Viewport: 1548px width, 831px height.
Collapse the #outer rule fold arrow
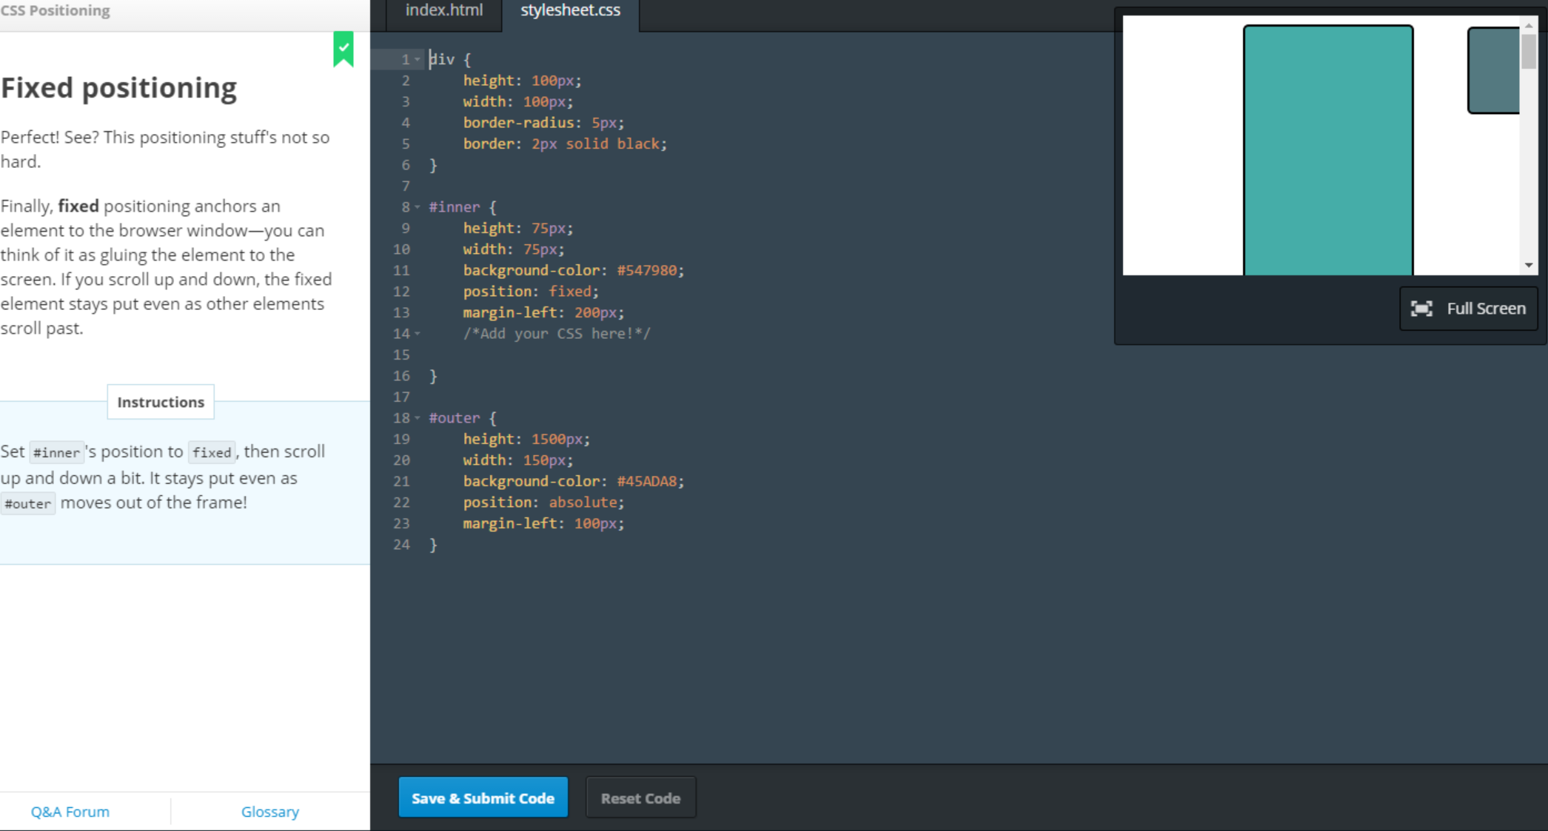click(x=418, y=418)
